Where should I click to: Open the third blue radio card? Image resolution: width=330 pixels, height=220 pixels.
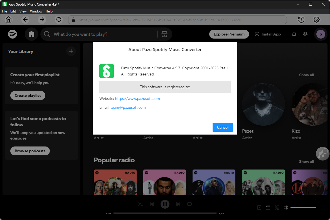(214, 183)
